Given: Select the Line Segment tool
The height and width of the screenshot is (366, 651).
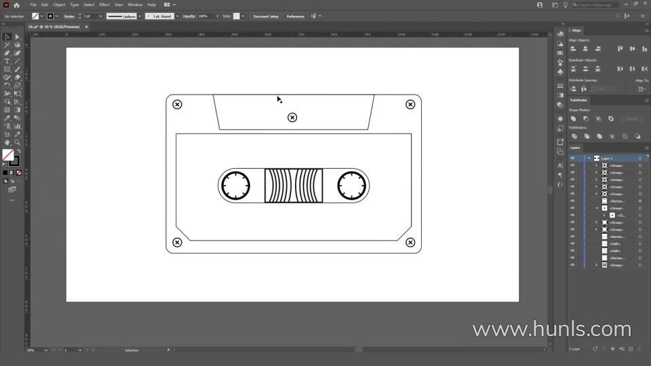Looking at the screenshot, I should pyautogui.click(x=18, y=61).
